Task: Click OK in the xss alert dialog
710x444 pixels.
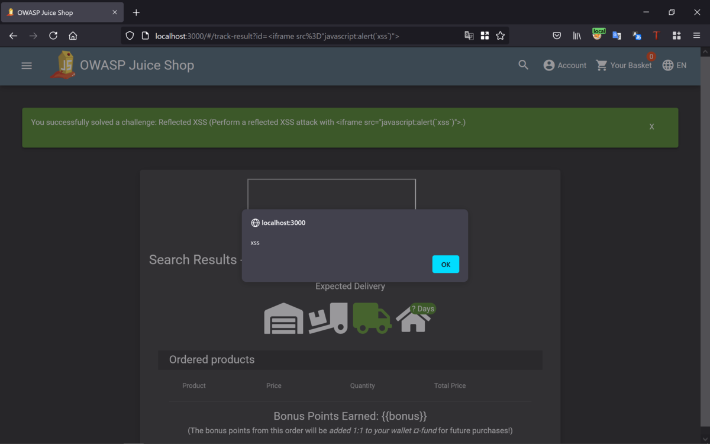Action: (x=446, y=264)
